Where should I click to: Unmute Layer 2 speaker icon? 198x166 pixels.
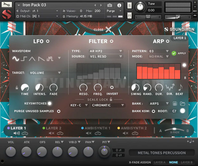point(51,133)
